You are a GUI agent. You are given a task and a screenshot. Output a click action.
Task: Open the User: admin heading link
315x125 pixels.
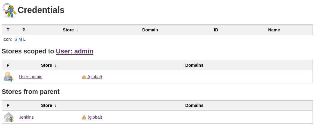[75, 51]
